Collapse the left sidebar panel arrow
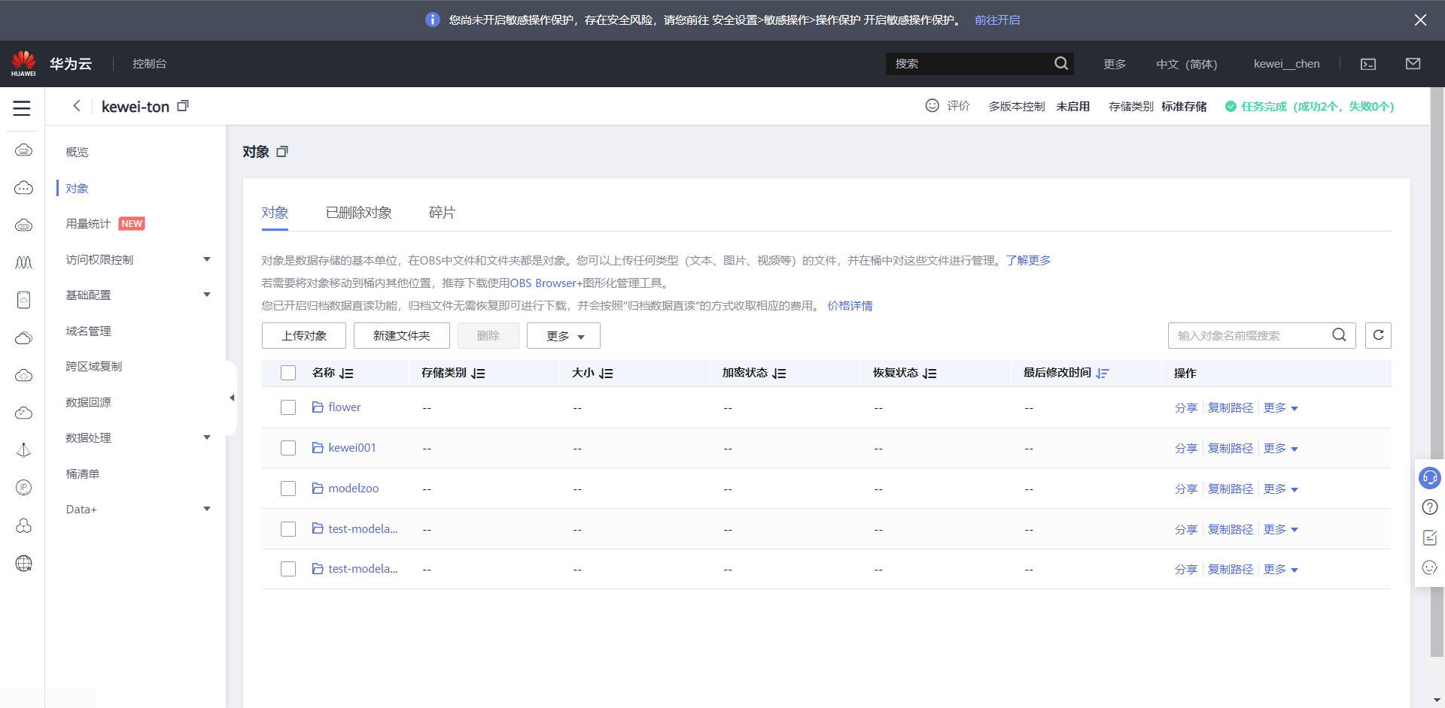This screenshot has height=708, width=1445. [232, 398]
